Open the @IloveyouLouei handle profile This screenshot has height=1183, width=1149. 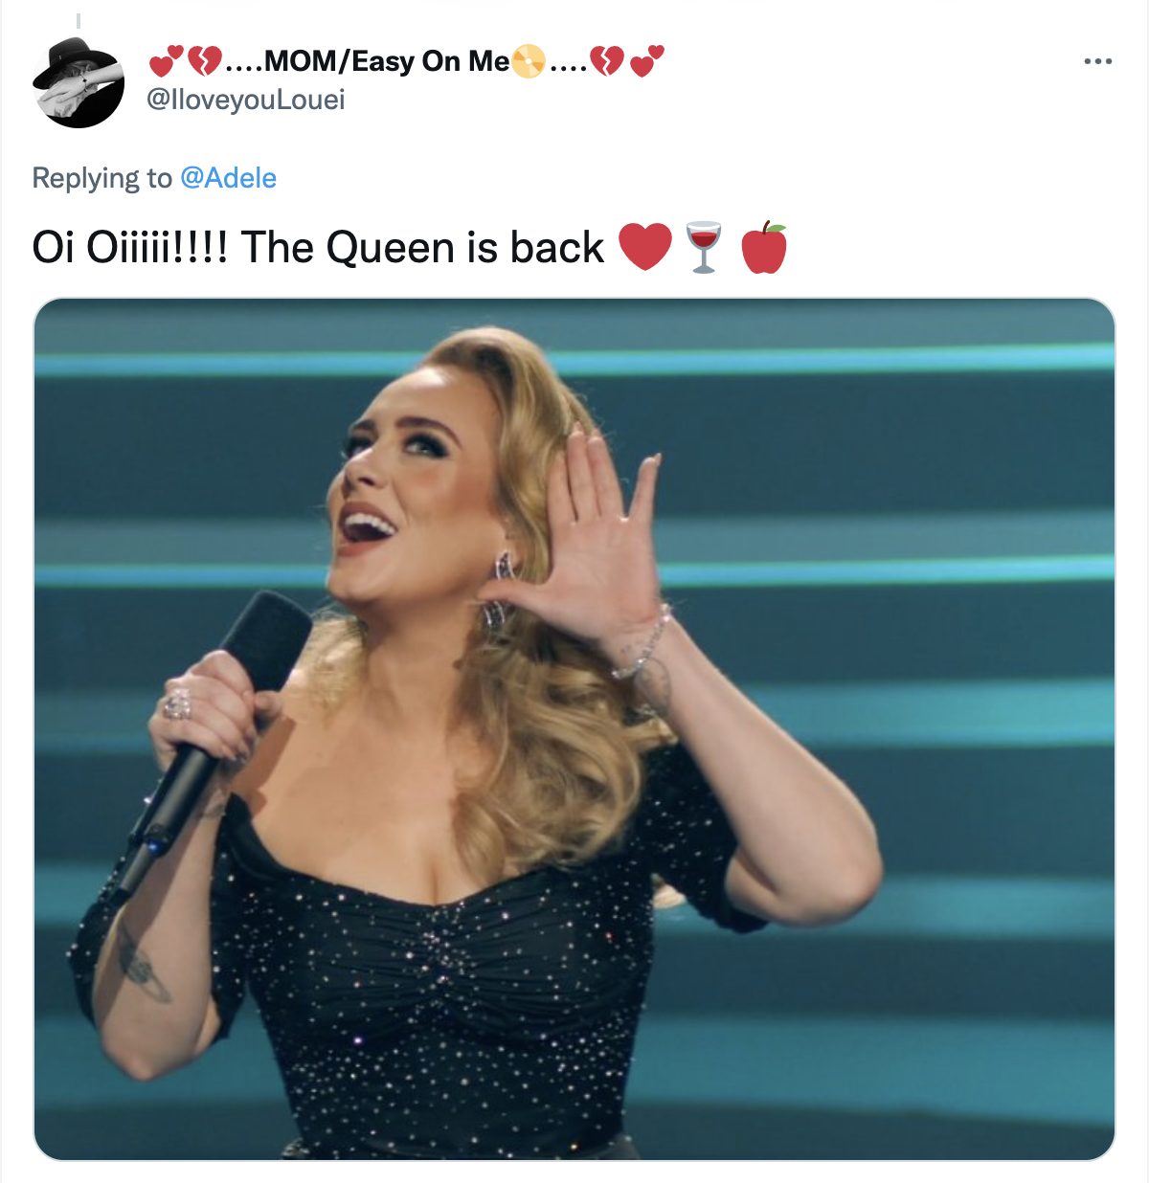[x=246, y=100]
